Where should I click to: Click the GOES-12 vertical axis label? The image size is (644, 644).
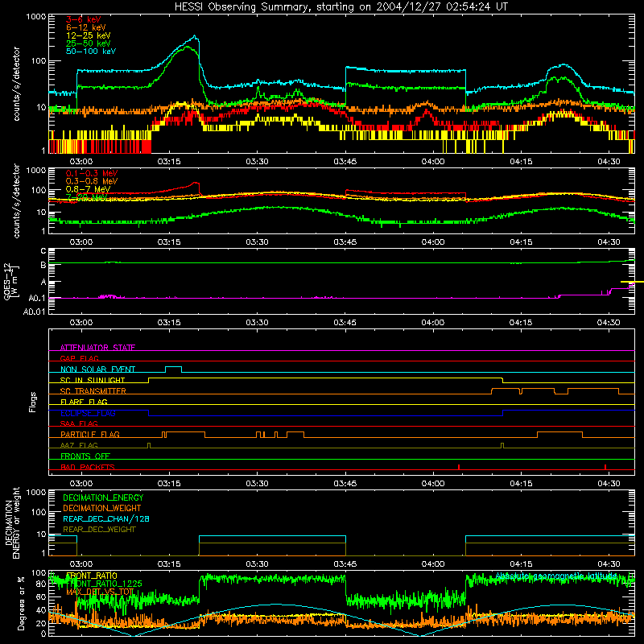(x=10, y=281)
